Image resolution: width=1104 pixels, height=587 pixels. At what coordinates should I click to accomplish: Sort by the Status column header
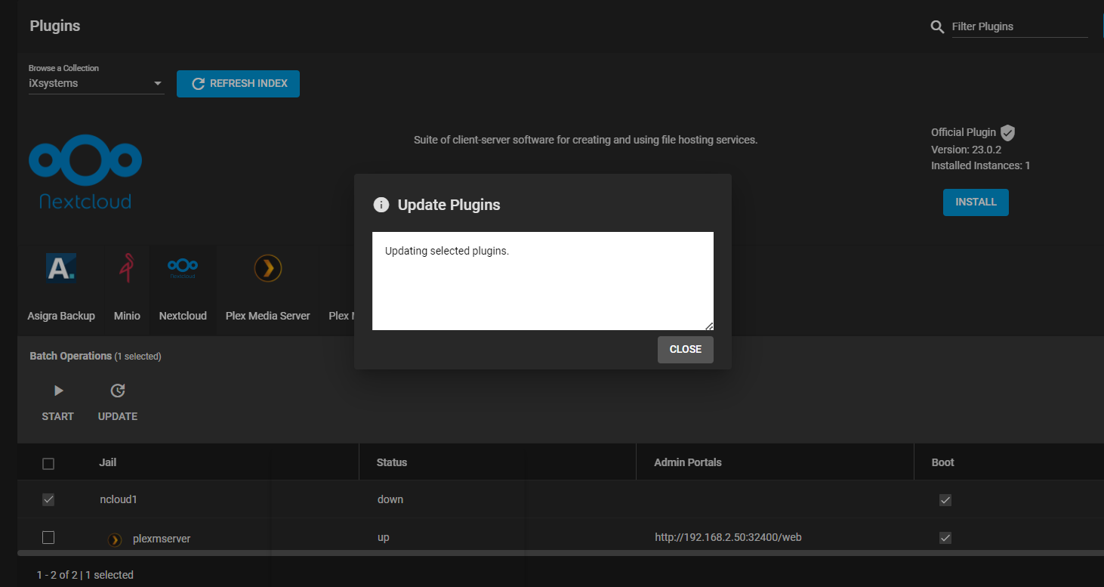pyautogui.click(x=392, y=462)
